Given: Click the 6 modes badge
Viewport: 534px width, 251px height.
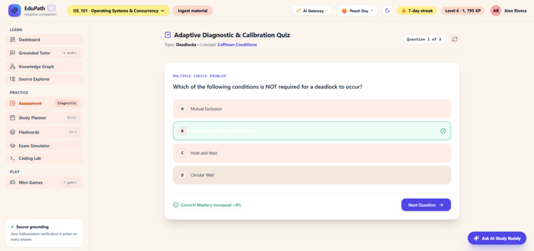Looking at the screenshot, I should click(x=70, y=53).
